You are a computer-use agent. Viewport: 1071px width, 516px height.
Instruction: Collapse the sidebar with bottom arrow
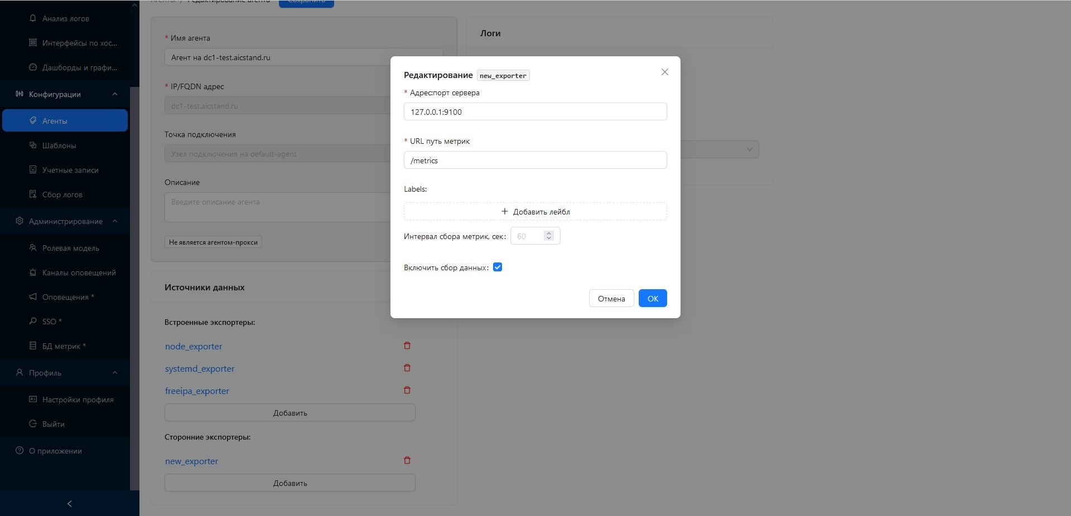coord(70,504)
